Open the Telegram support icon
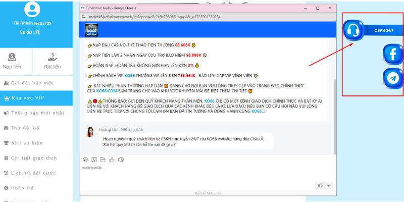This screenshot has width=404, height=202. pyautogui.click(x=393, y=79)
